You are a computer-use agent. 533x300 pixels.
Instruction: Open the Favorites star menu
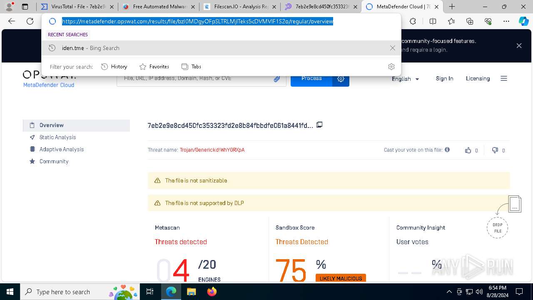point(451,21)
